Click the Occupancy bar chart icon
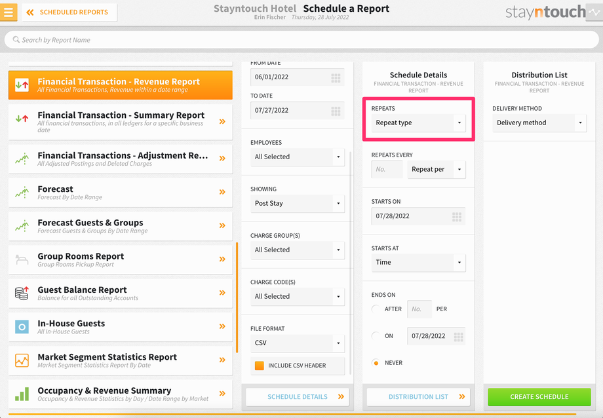 tap(22, 394)
